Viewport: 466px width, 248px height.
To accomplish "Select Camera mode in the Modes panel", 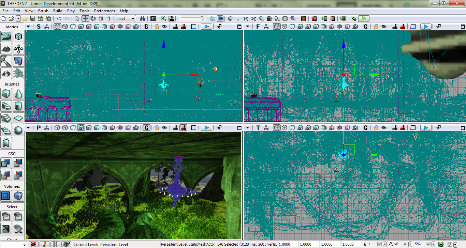I will point(6,36).
